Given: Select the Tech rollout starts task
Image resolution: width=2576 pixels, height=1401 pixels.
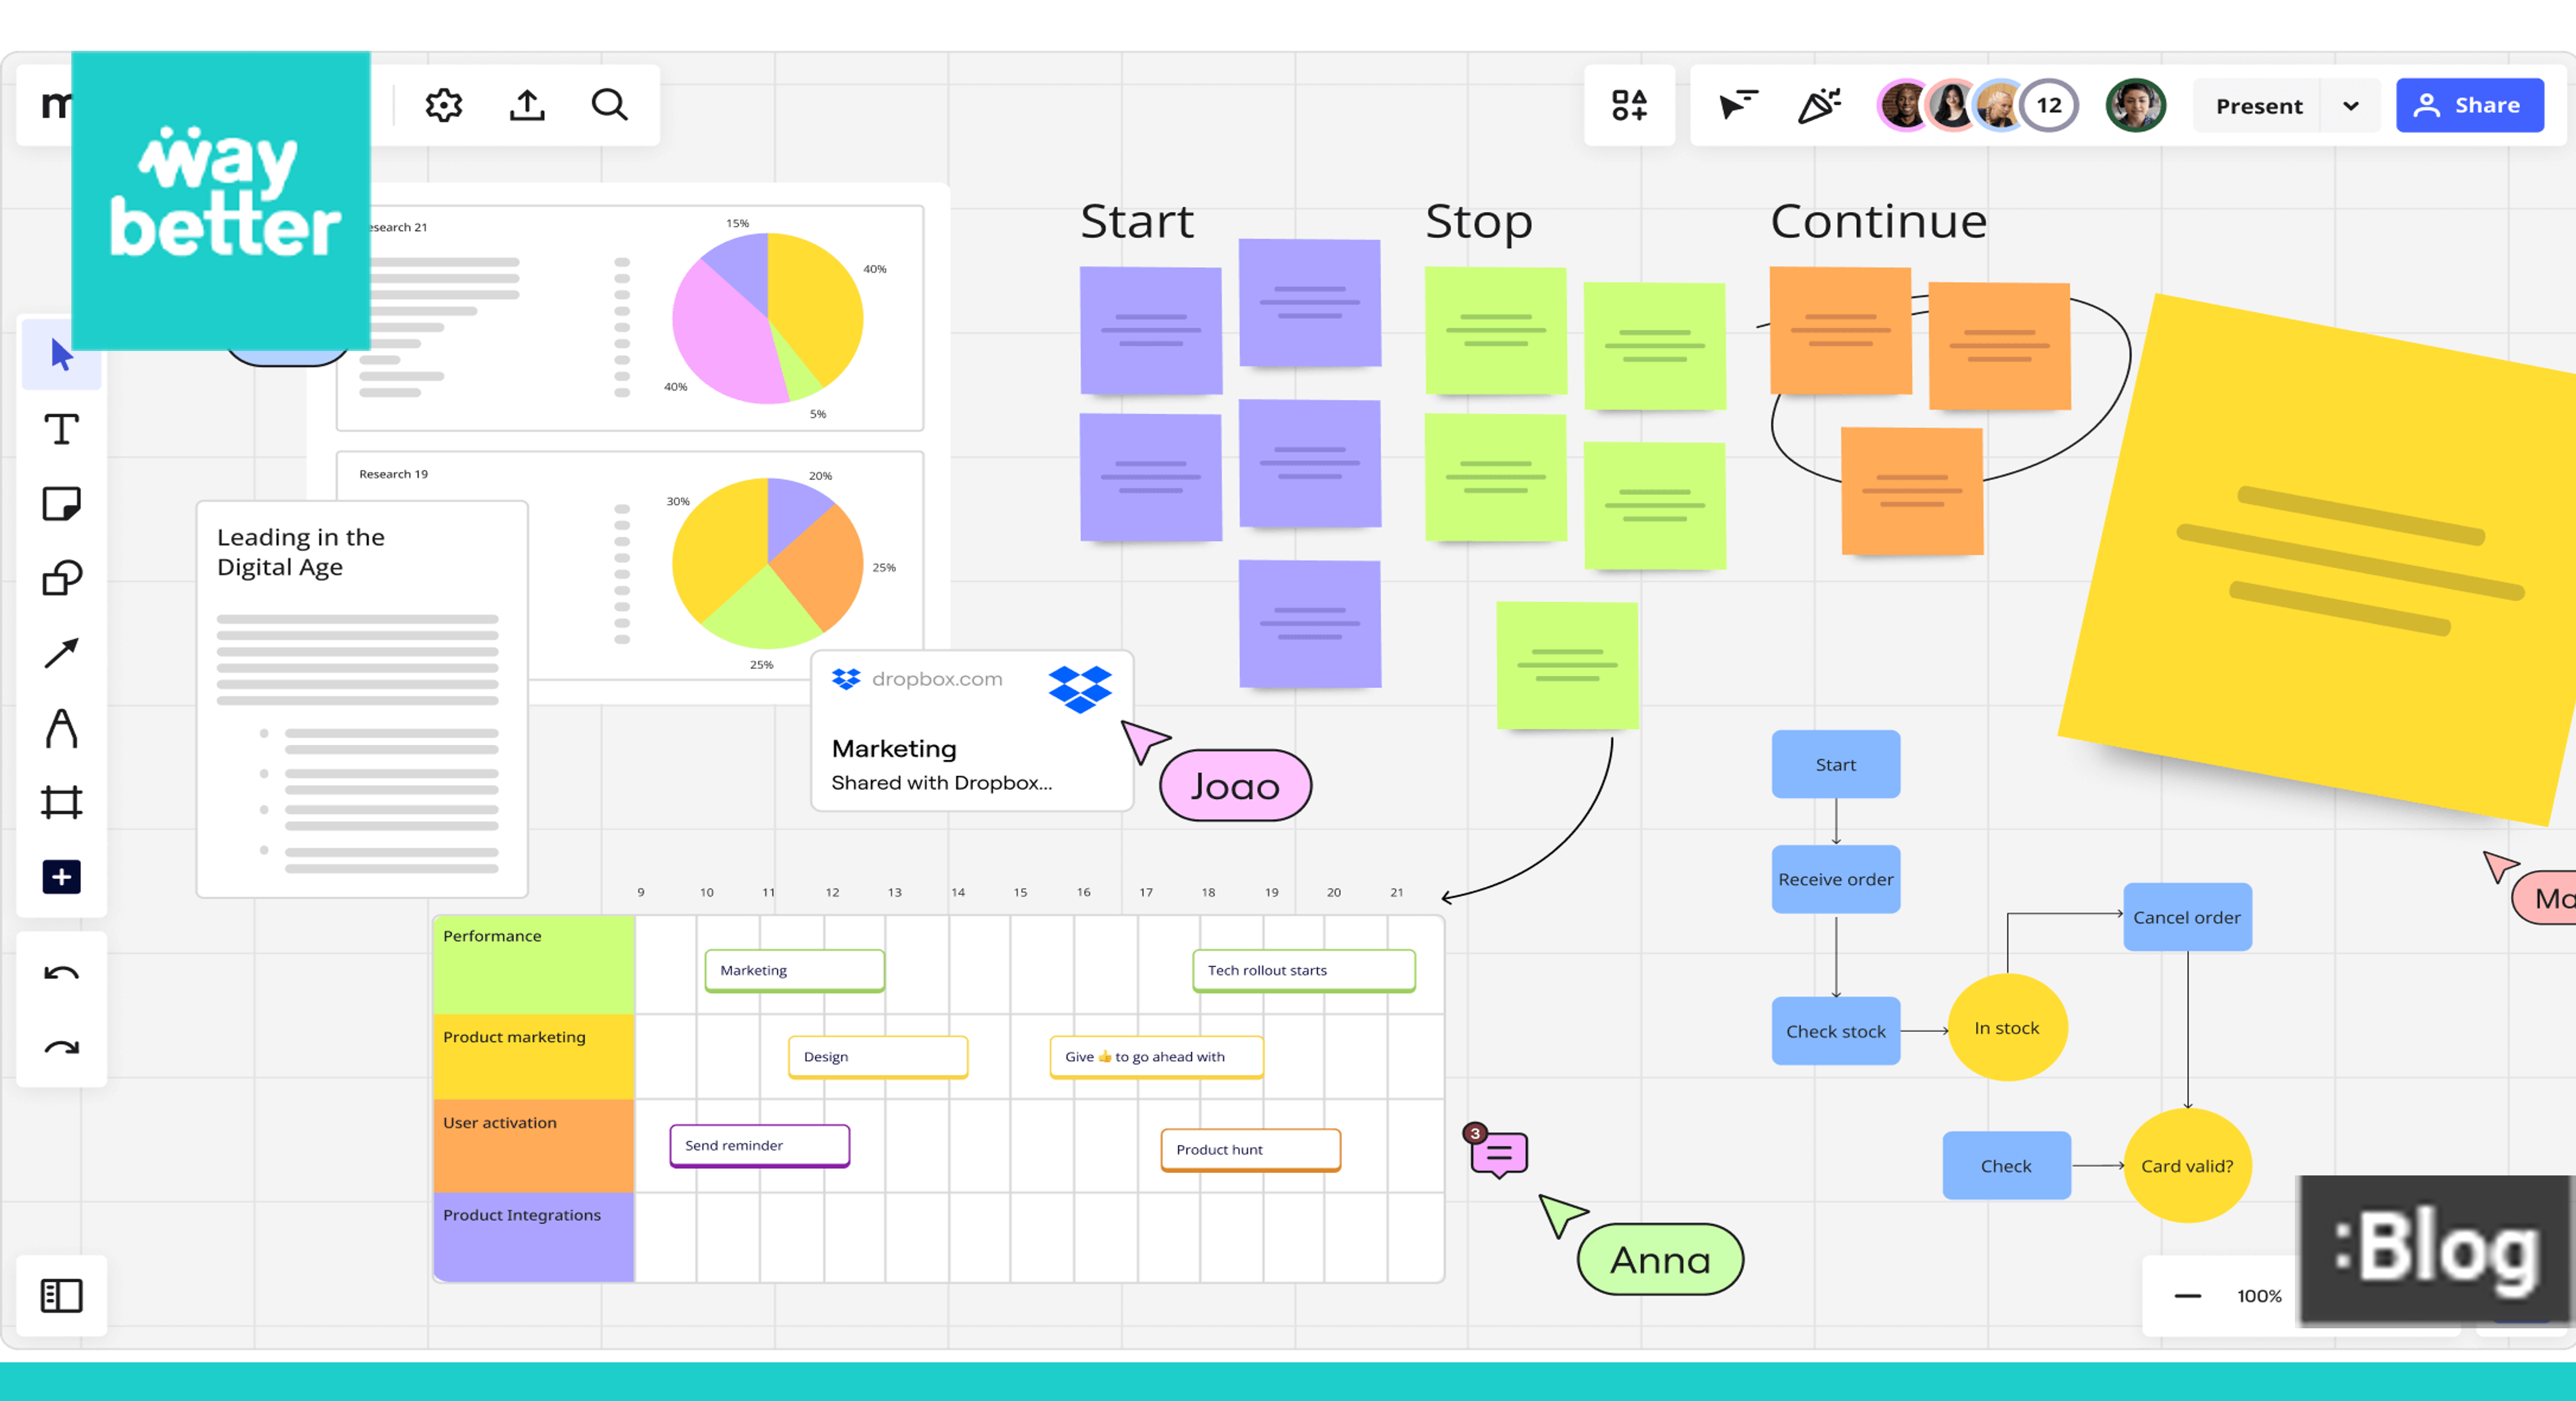Looking at the screenshot, I should (1303, 970).
